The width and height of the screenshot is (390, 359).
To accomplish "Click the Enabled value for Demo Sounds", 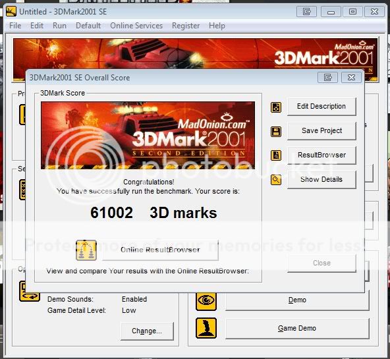I will tap(134, 299).
